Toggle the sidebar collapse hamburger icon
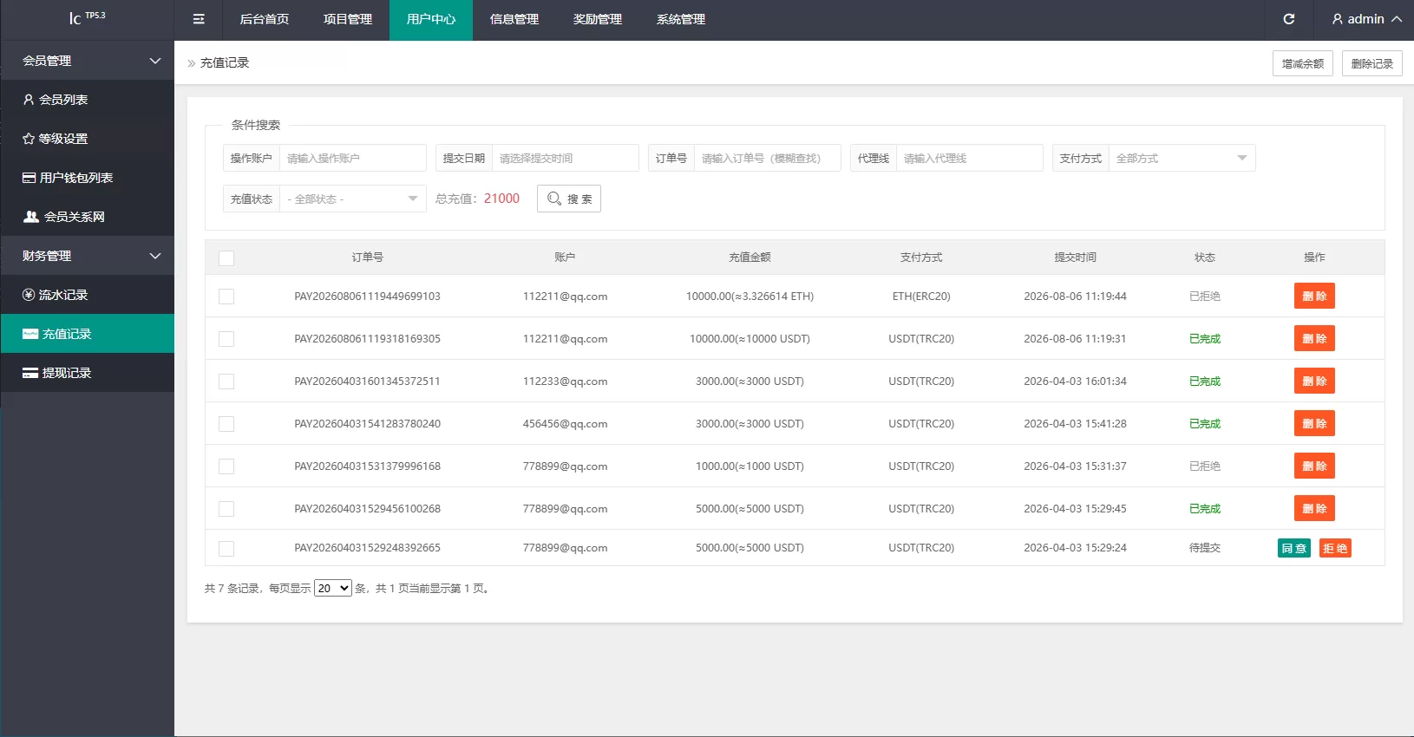Screen dimensions: 1414x737 [199, 19]
